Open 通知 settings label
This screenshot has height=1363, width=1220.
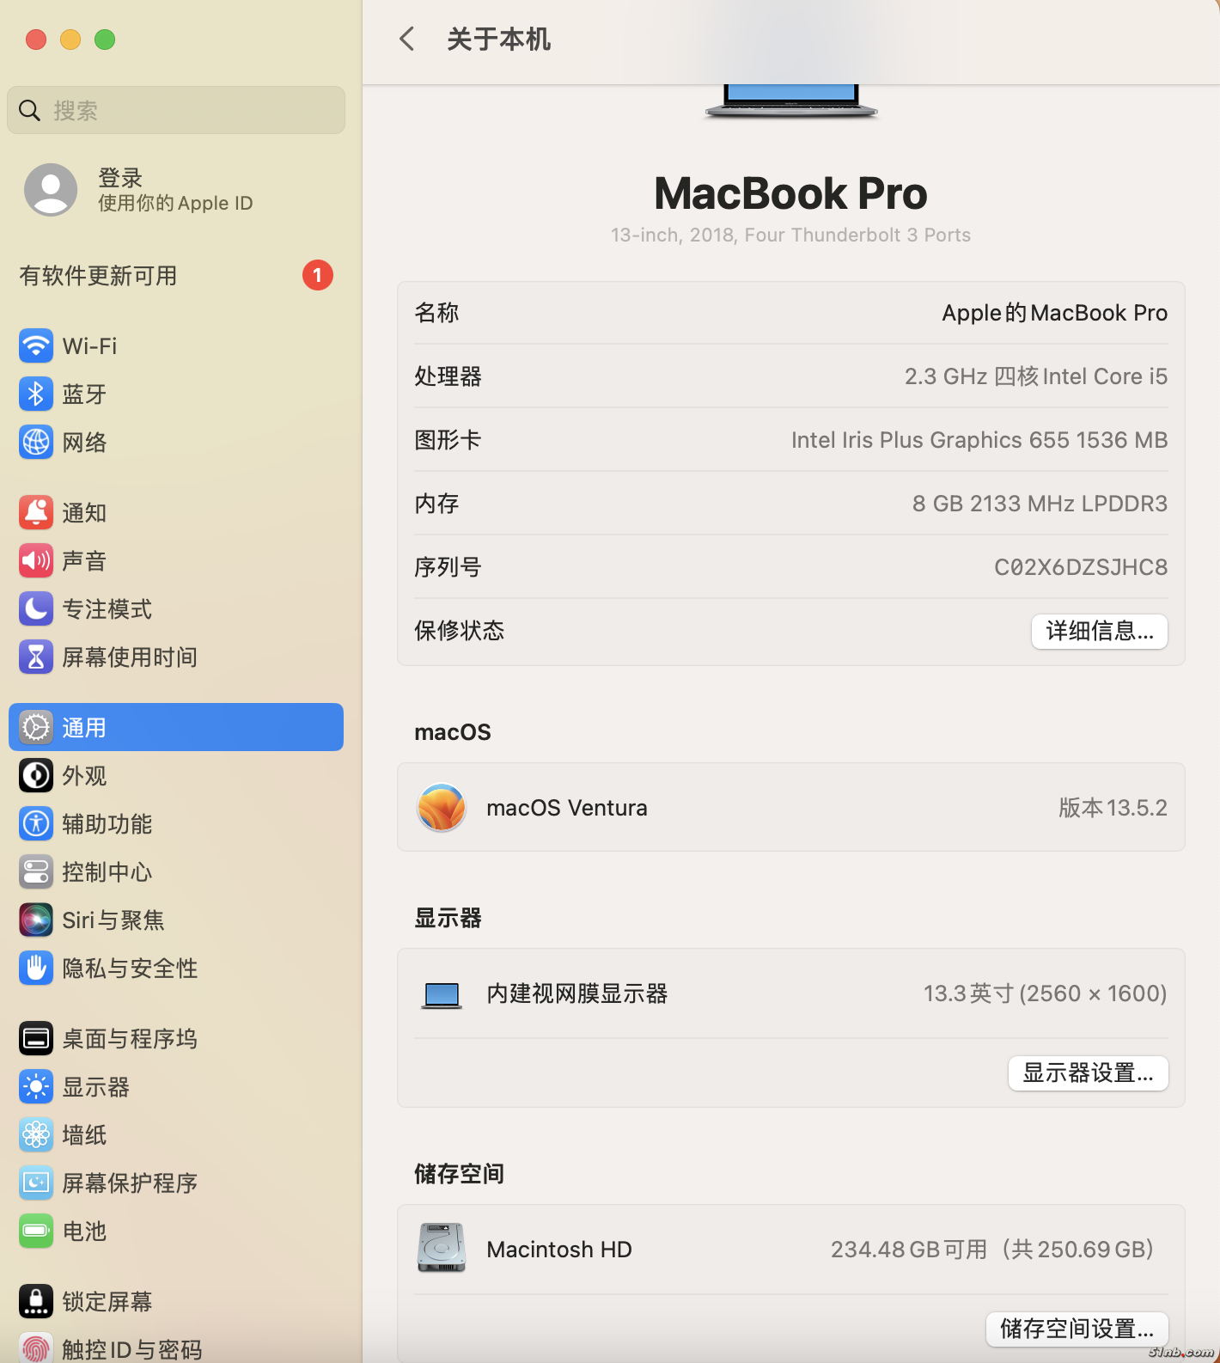84,513
